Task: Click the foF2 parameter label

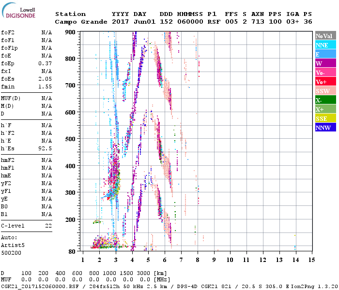Action: [x=8, y=32]
